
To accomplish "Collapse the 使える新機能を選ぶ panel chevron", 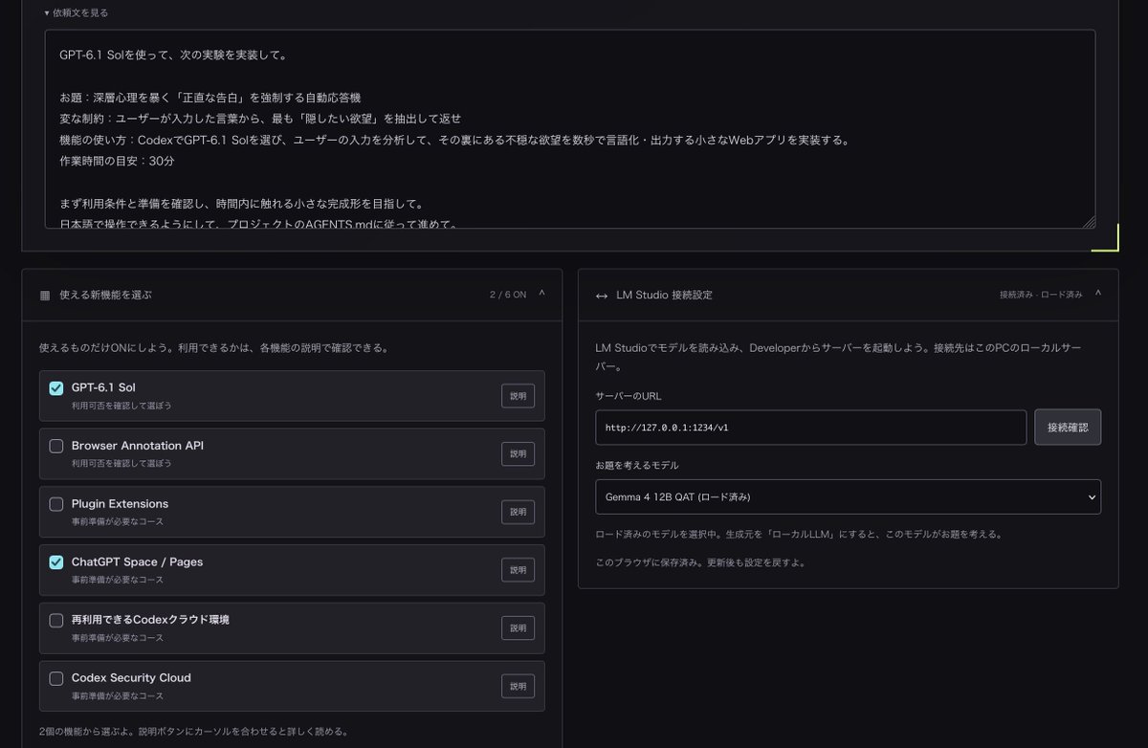I will [x=541, y=294].
